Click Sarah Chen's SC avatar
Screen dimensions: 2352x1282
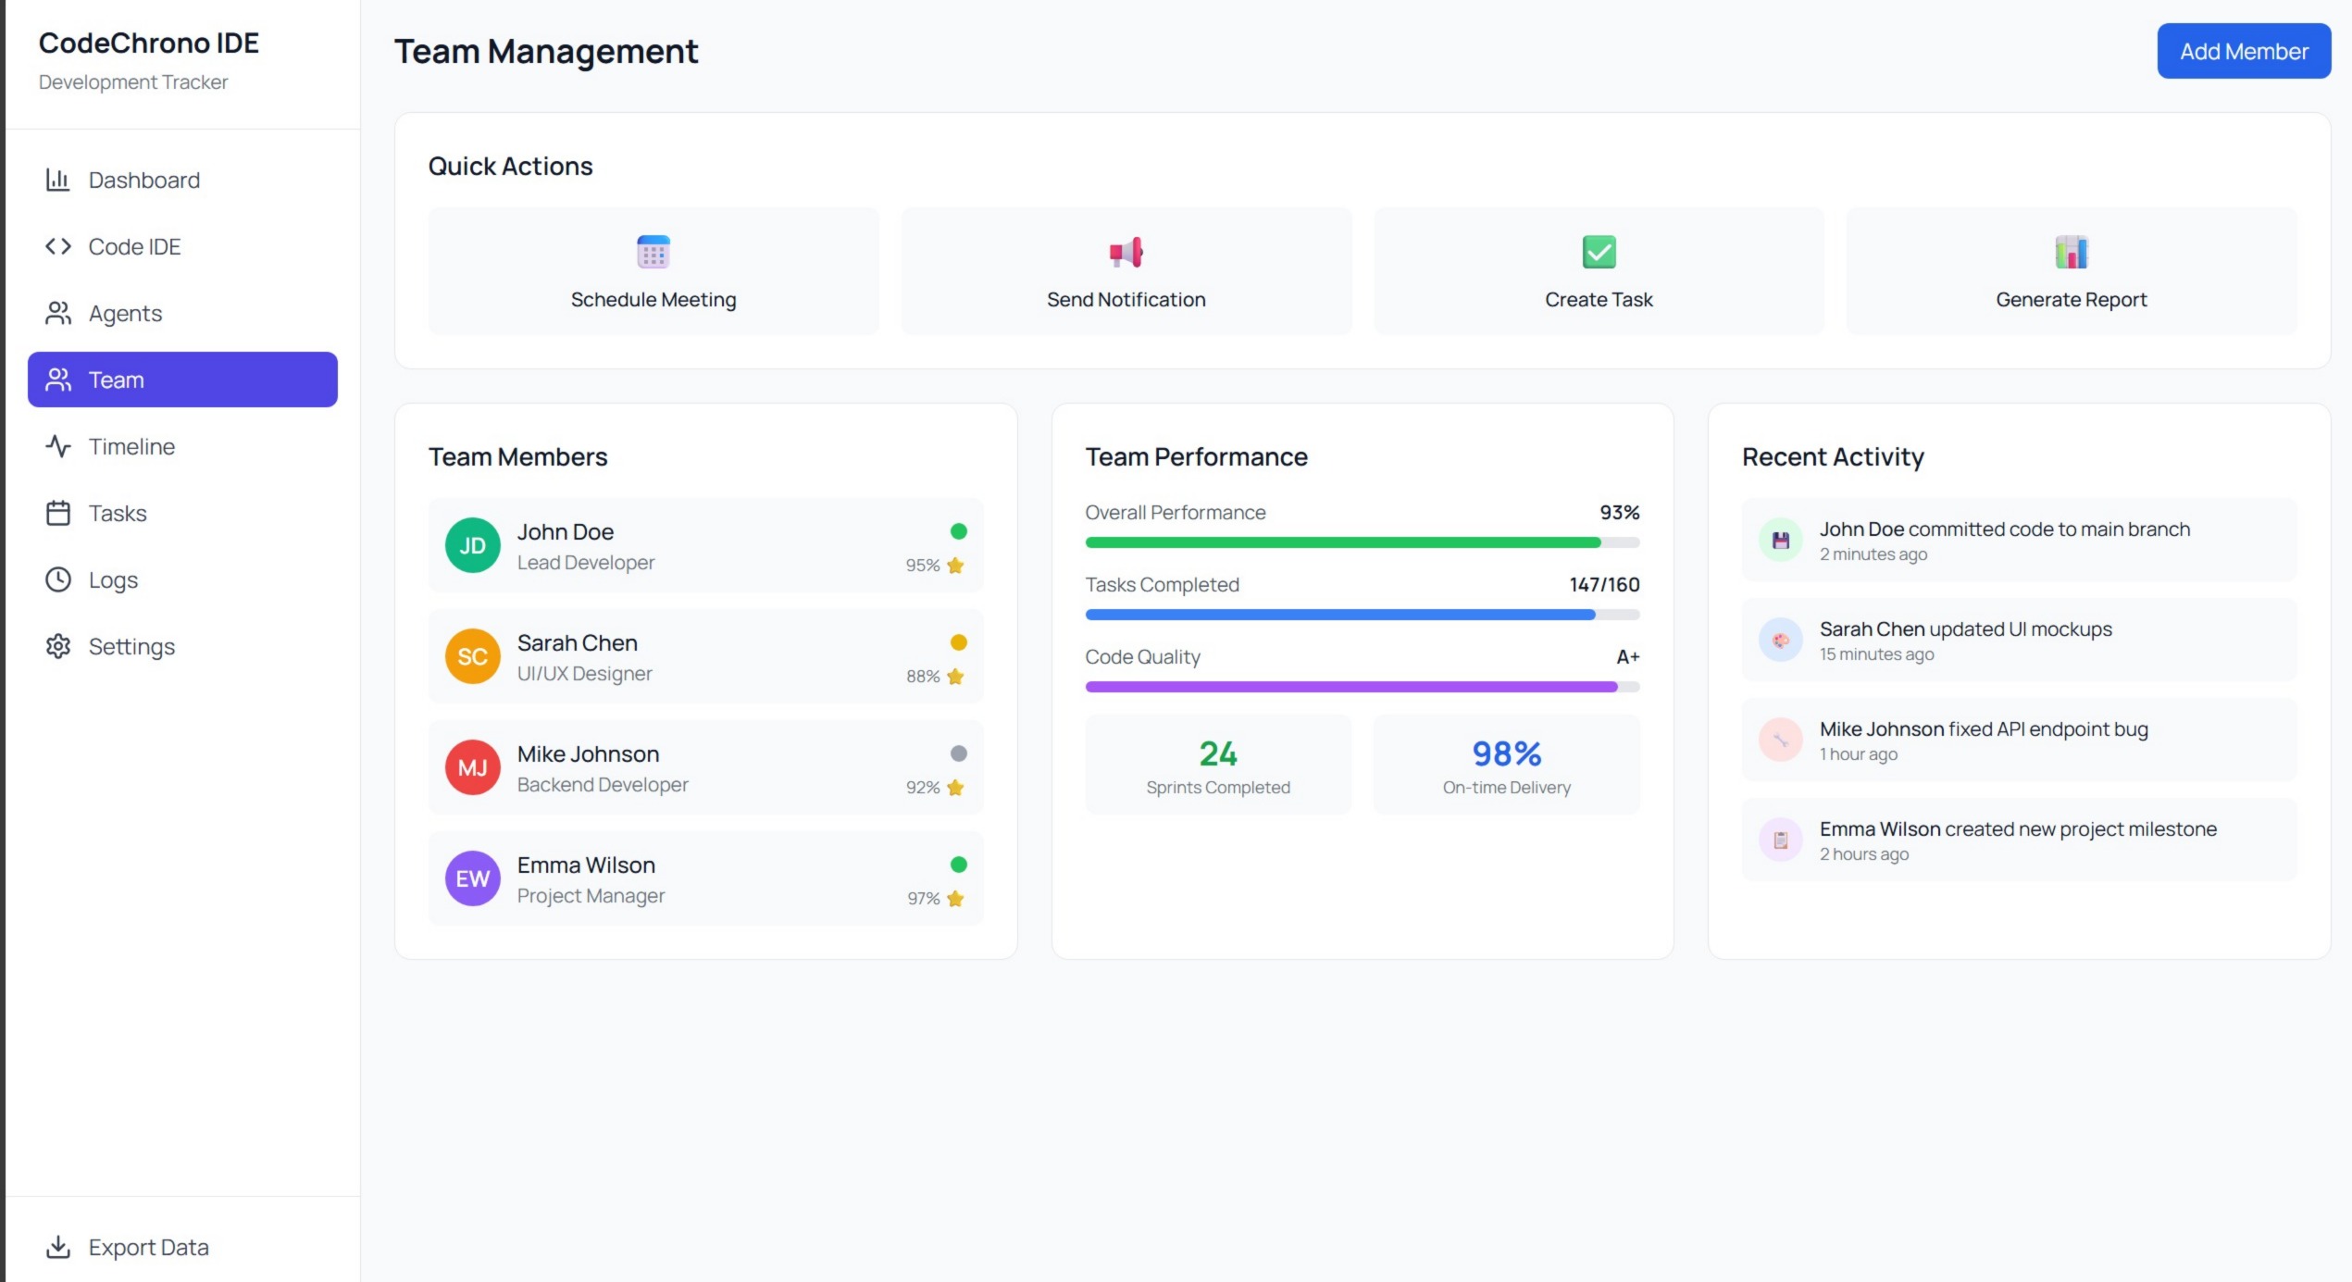pyautogui.click(x=472, y=656)
